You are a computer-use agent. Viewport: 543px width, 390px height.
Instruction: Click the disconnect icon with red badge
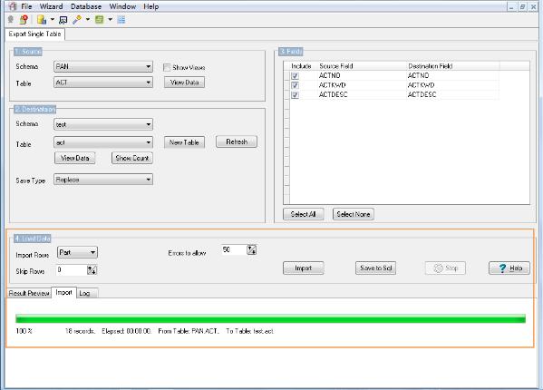[x=24, y=19]
